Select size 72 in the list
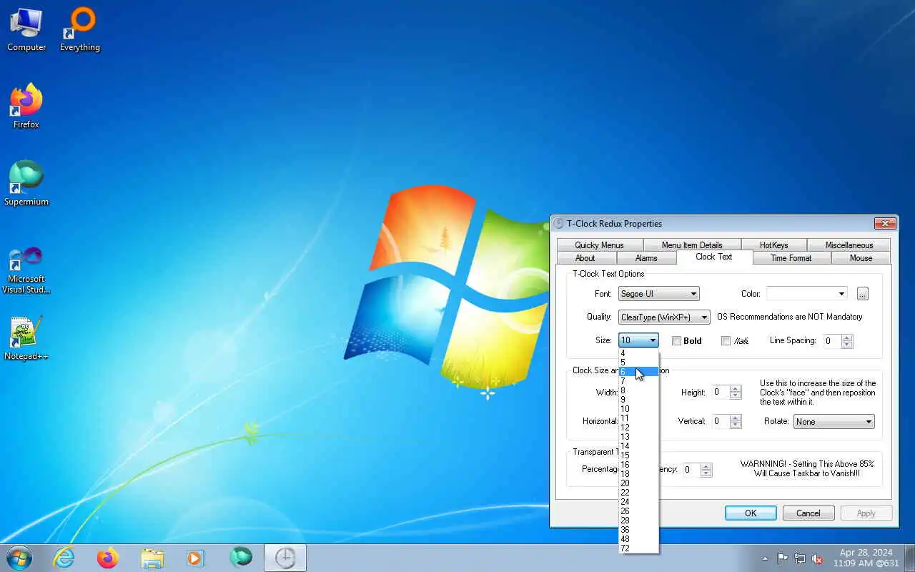The width and height of the screenshot is (915, 572). [x=638, y=548]
